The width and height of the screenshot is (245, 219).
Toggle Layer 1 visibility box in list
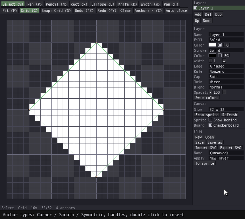(195, 8)
